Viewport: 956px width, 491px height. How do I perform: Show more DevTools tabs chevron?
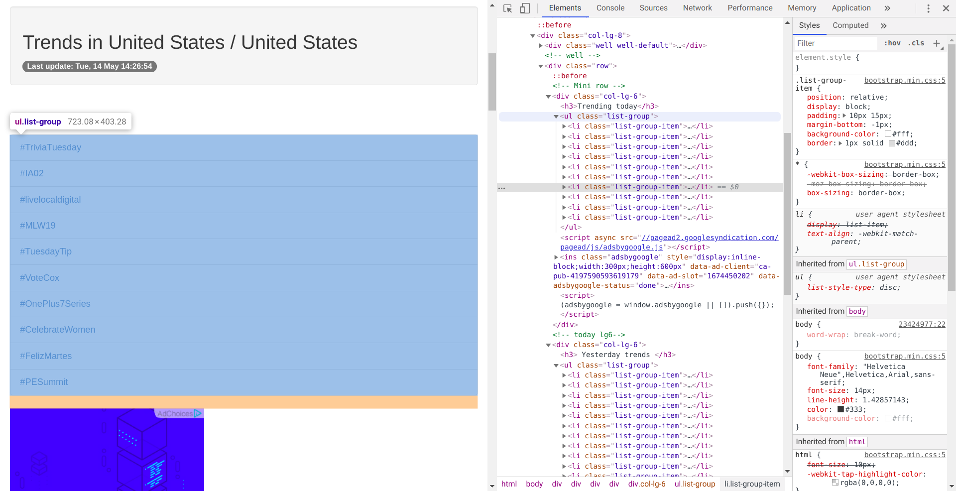pos(887,8)
